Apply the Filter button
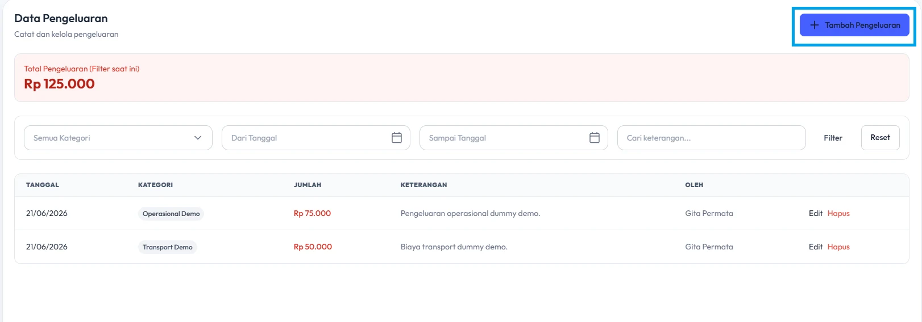 (833, 138)
